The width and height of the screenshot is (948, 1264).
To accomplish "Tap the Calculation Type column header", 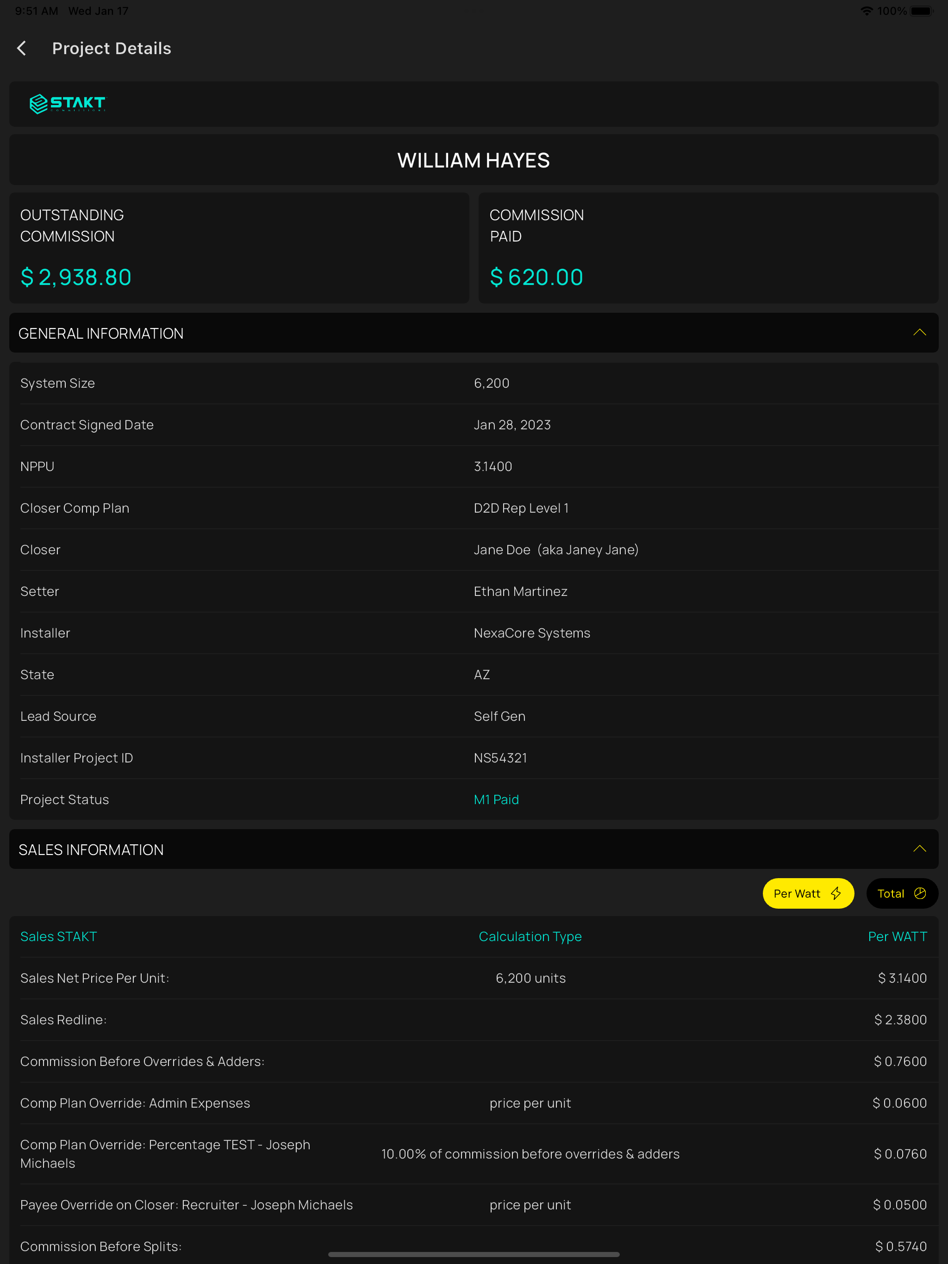I will [530, 936].
